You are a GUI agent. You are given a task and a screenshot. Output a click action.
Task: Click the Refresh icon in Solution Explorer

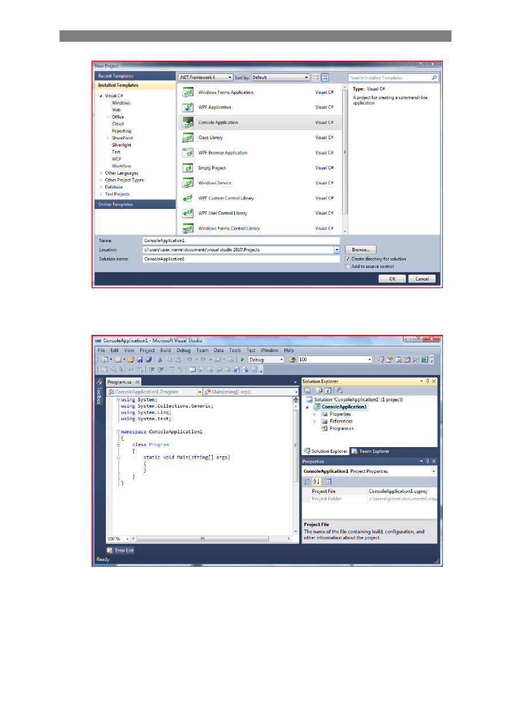[x=328, y=390]
